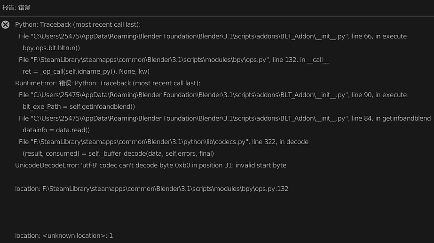Screen dimensions: 434x243
Task: Select the 'bpy.ops.blt.bltrun()' code line
Action: click(51, 48)
